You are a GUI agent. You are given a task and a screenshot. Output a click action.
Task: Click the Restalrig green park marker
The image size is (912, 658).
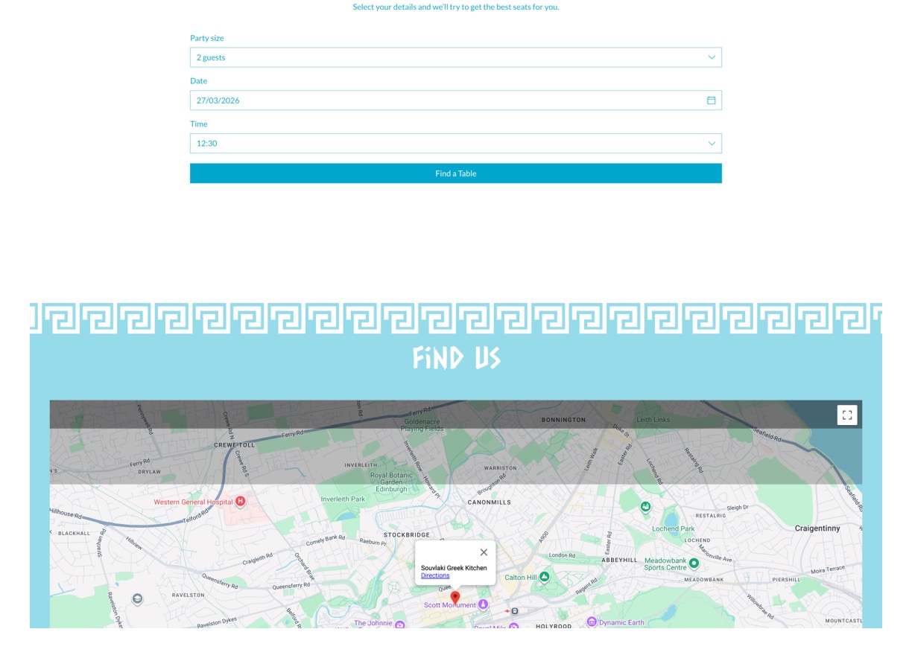click(645, 507)
